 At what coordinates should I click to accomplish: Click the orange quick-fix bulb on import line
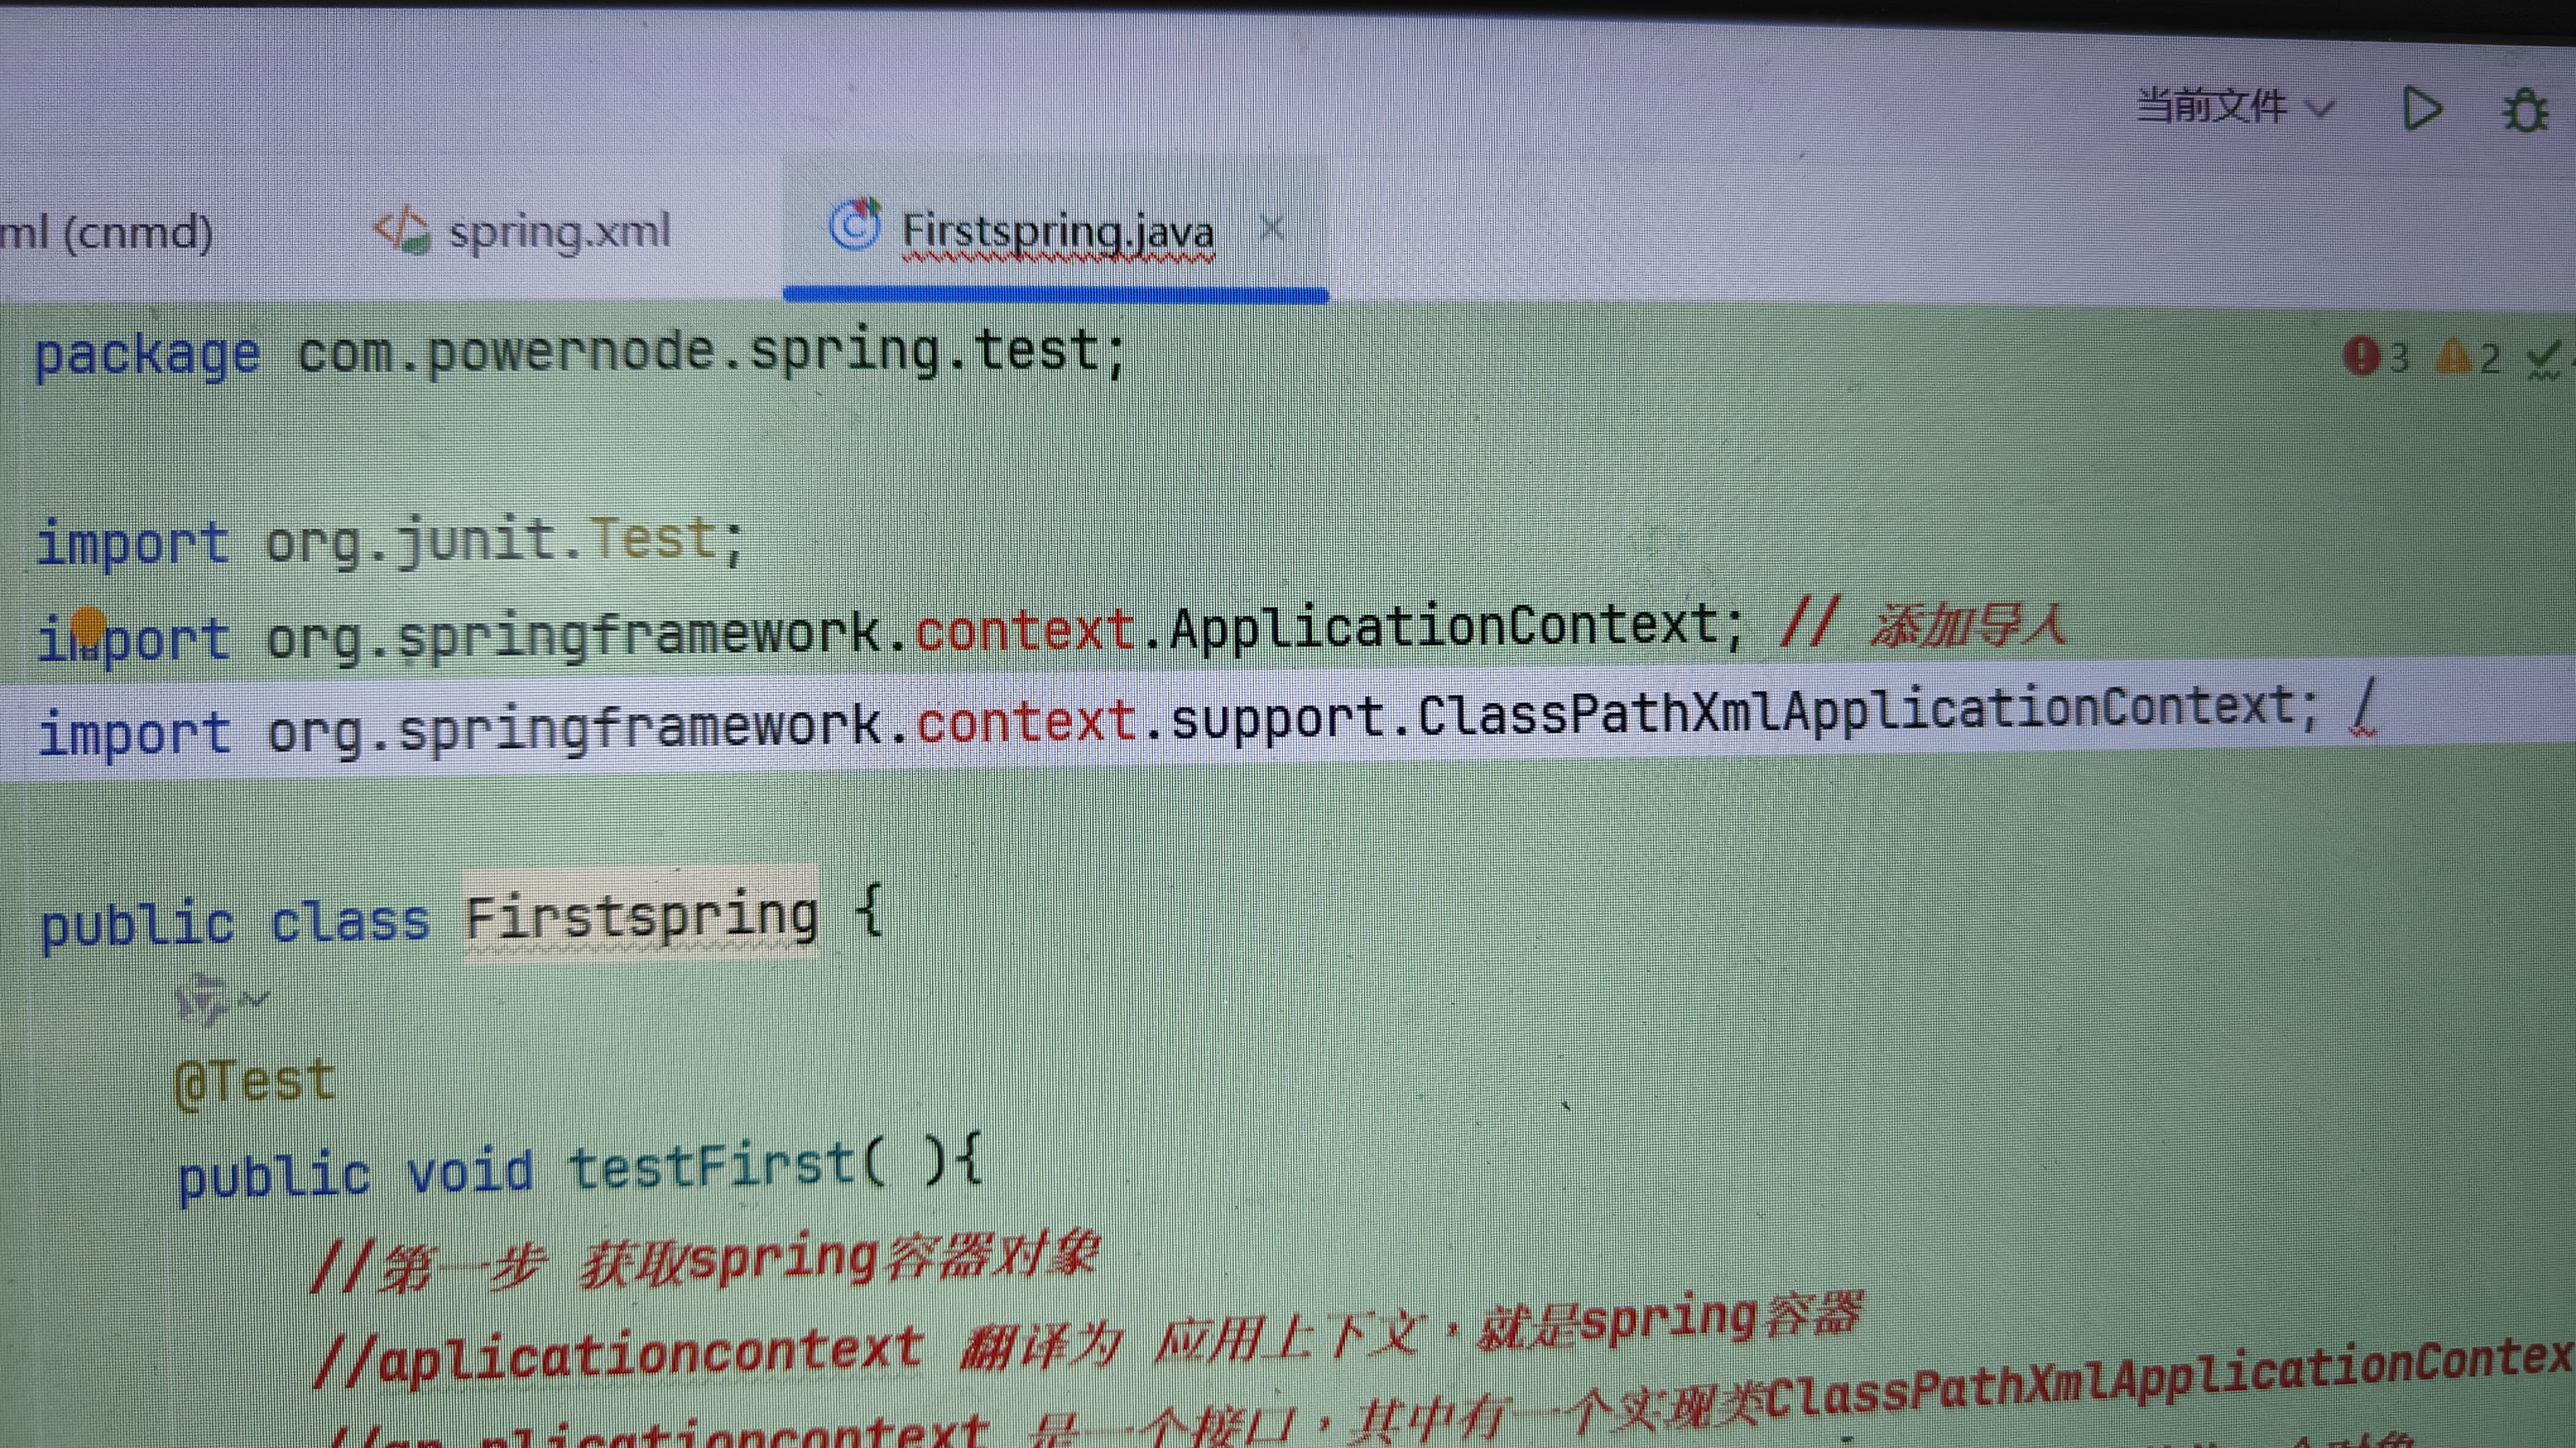coord(88,627)
